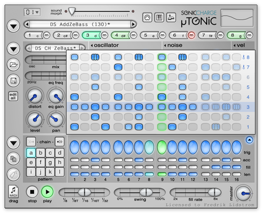Open the pattern round dropdown menu

[x=13, y=143]
